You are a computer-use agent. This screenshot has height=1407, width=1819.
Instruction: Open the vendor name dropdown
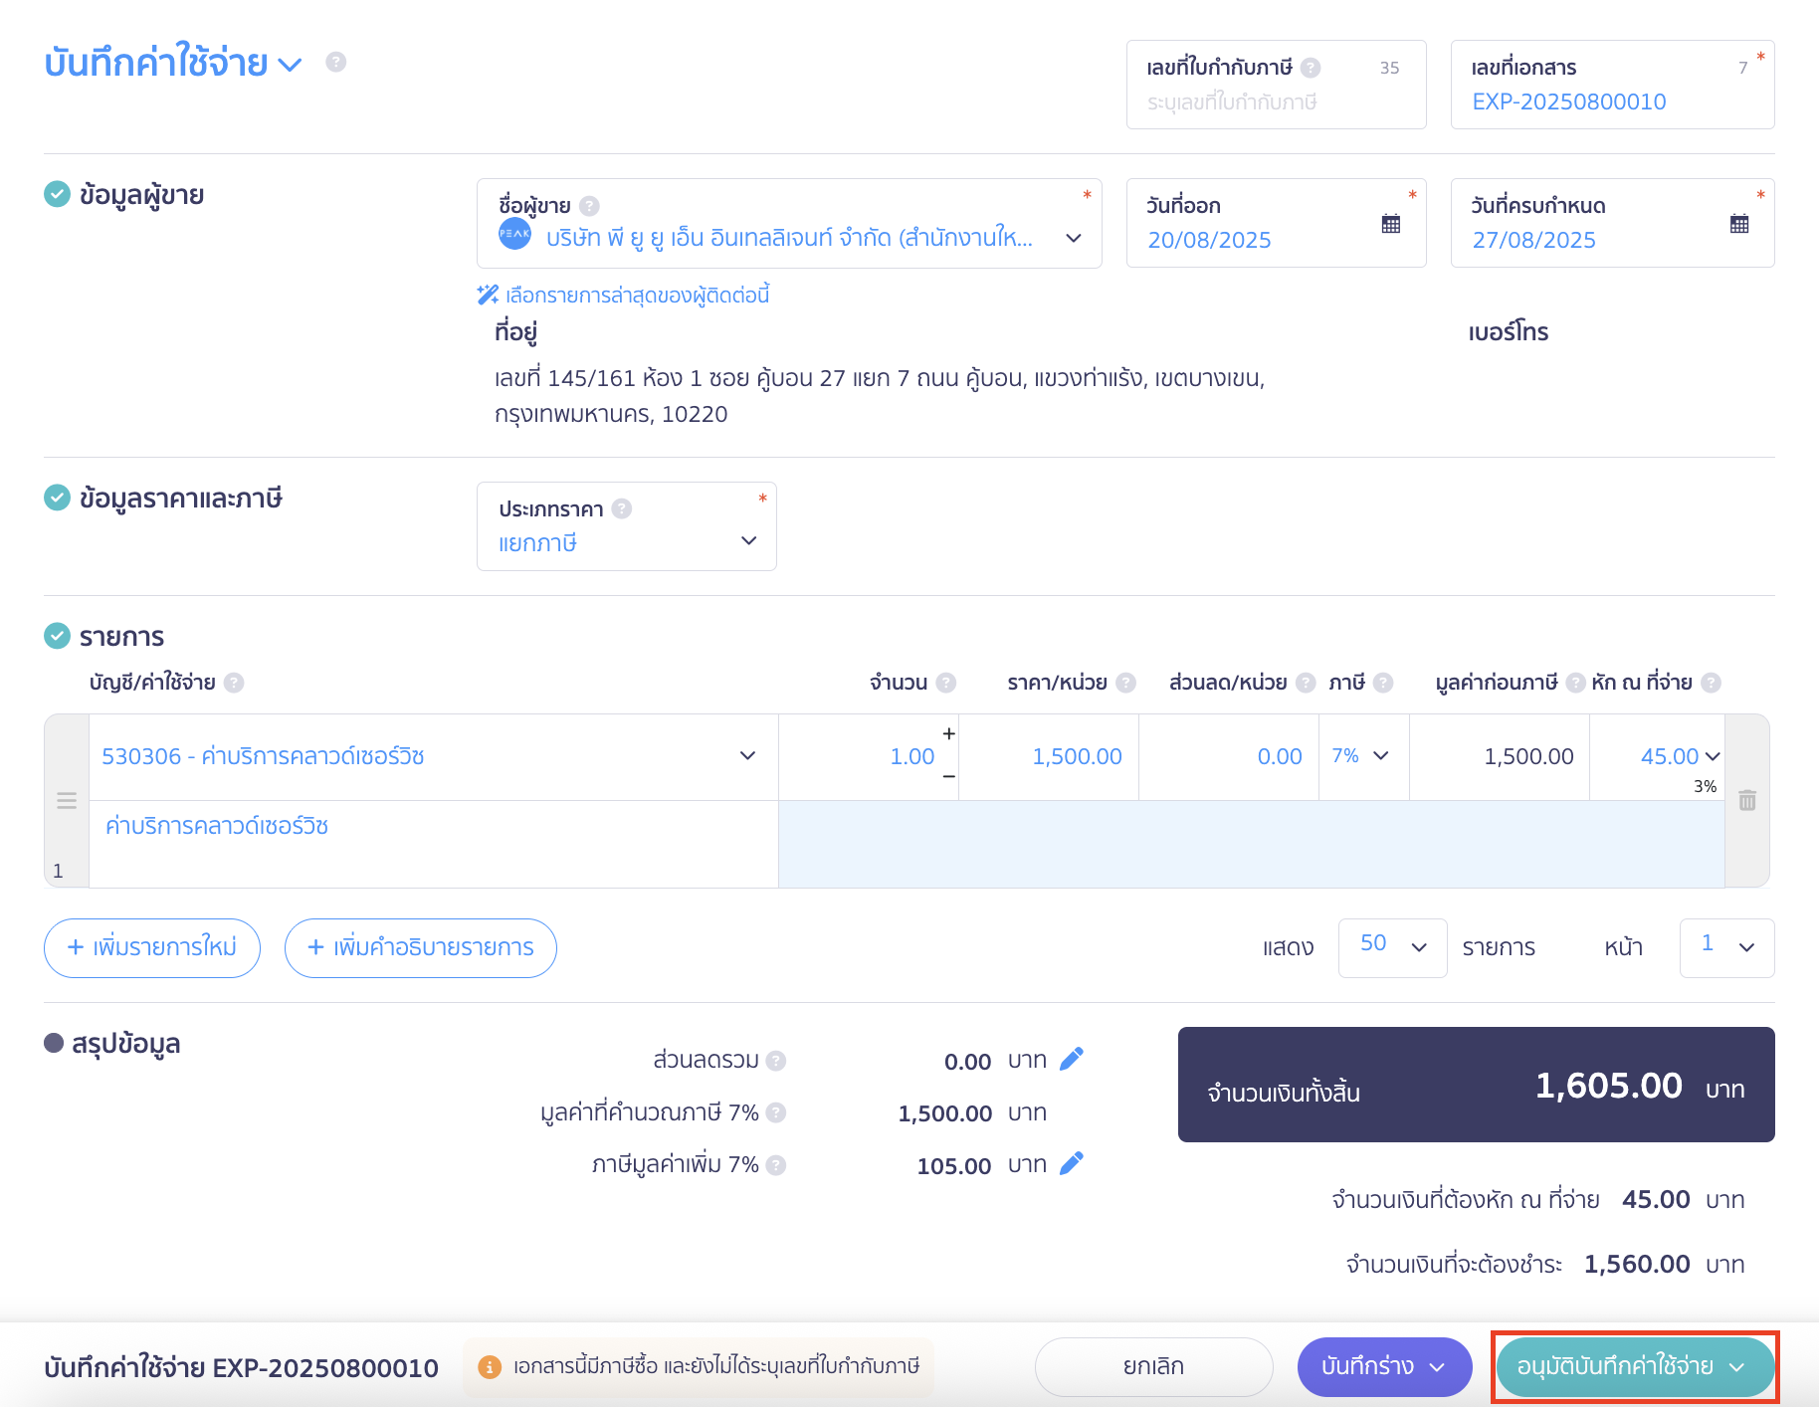click(x=1073, y=238)
